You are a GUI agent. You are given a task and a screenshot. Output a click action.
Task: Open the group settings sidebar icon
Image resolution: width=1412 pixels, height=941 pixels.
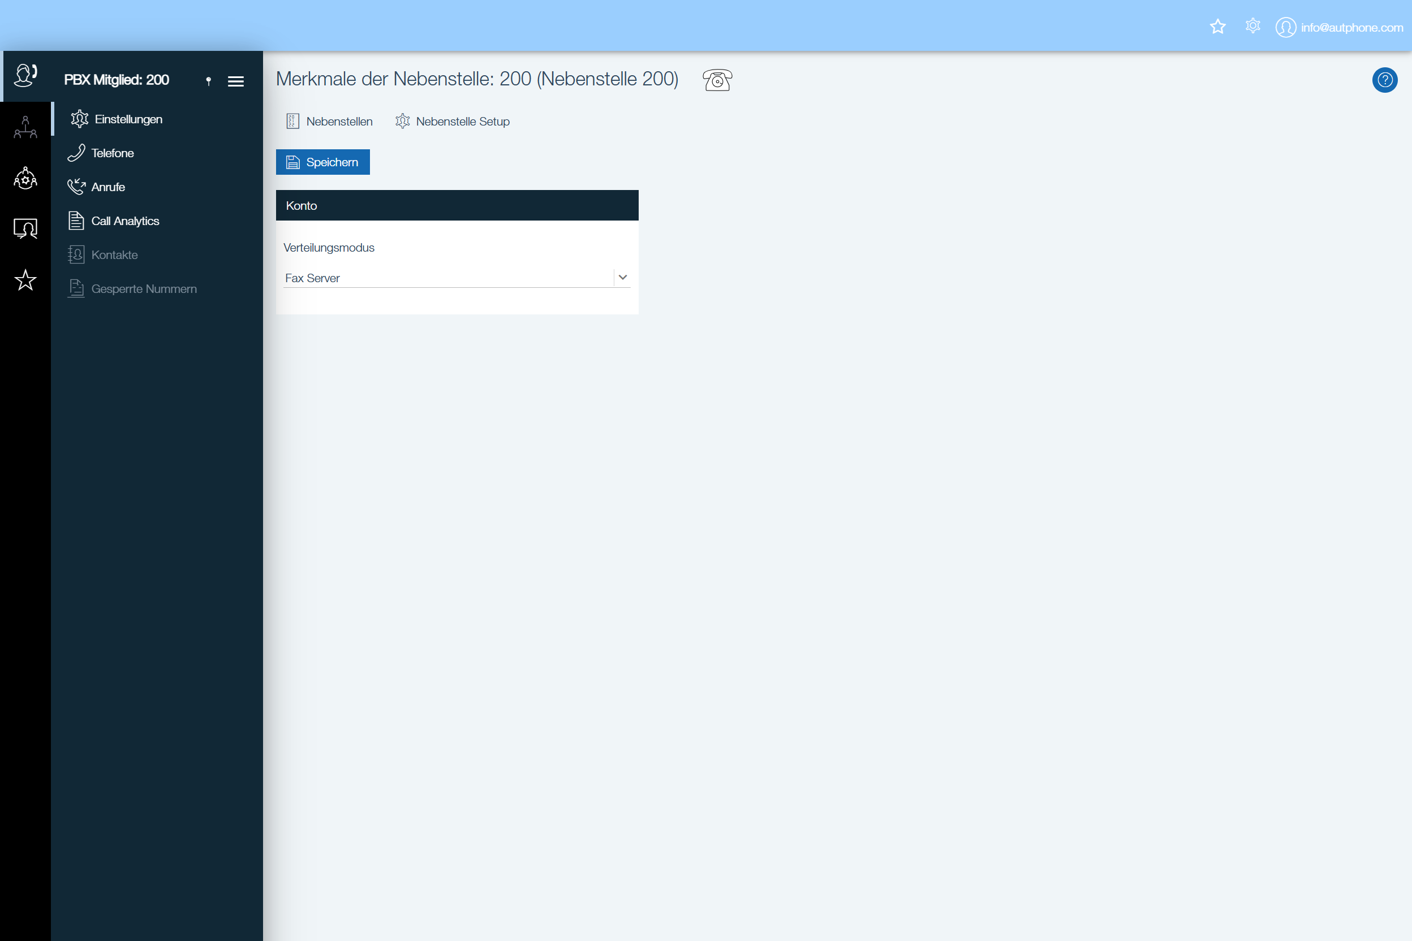click(25, 178)
